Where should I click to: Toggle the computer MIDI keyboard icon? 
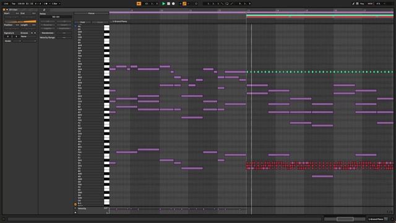(x=358, y=4)
